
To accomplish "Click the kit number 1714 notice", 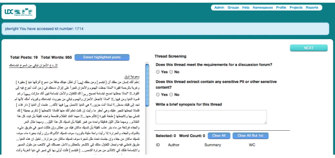I will point(165,29).
